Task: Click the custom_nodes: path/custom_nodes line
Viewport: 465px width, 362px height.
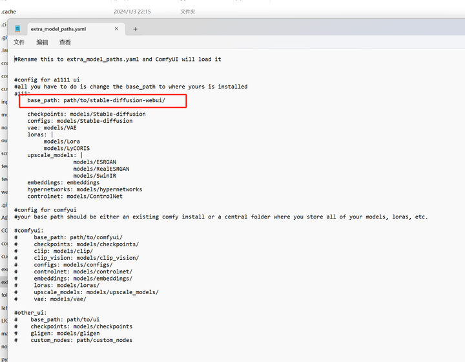Action: 81,340
